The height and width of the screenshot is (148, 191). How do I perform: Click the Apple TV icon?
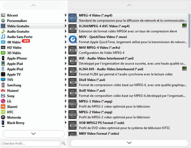[x=3, y=74]
